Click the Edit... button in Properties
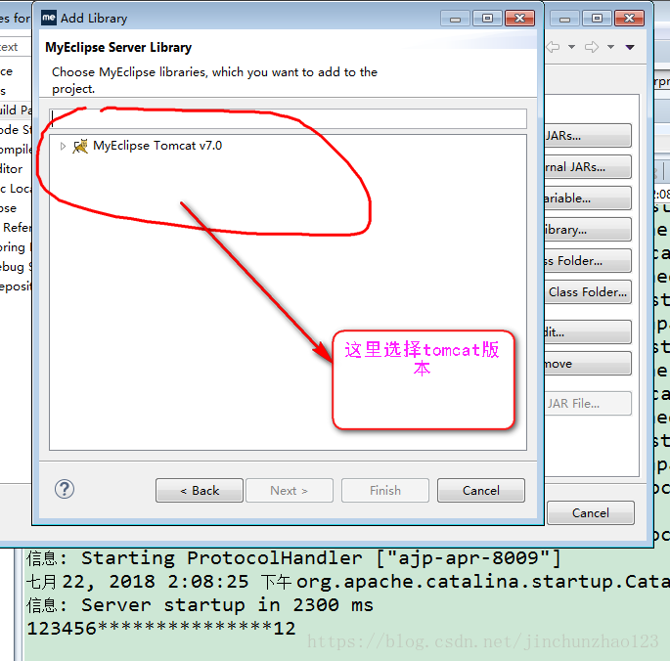 pyautogui.click(x=588, y=332)
